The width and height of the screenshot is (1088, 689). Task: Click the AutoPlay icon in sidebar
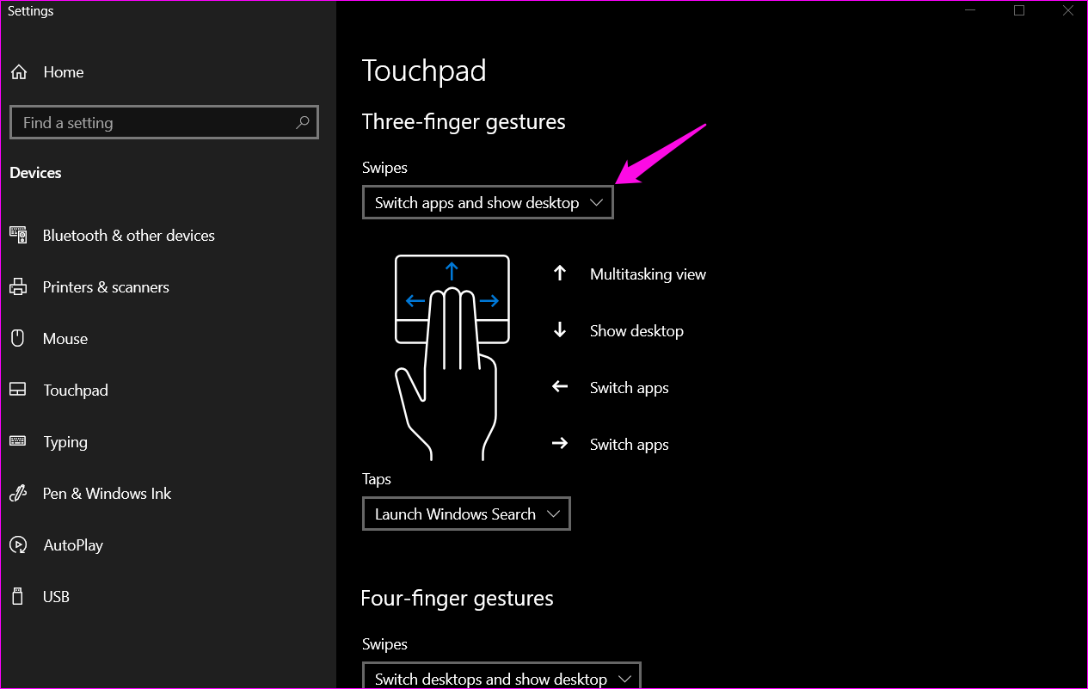point(18,545)
